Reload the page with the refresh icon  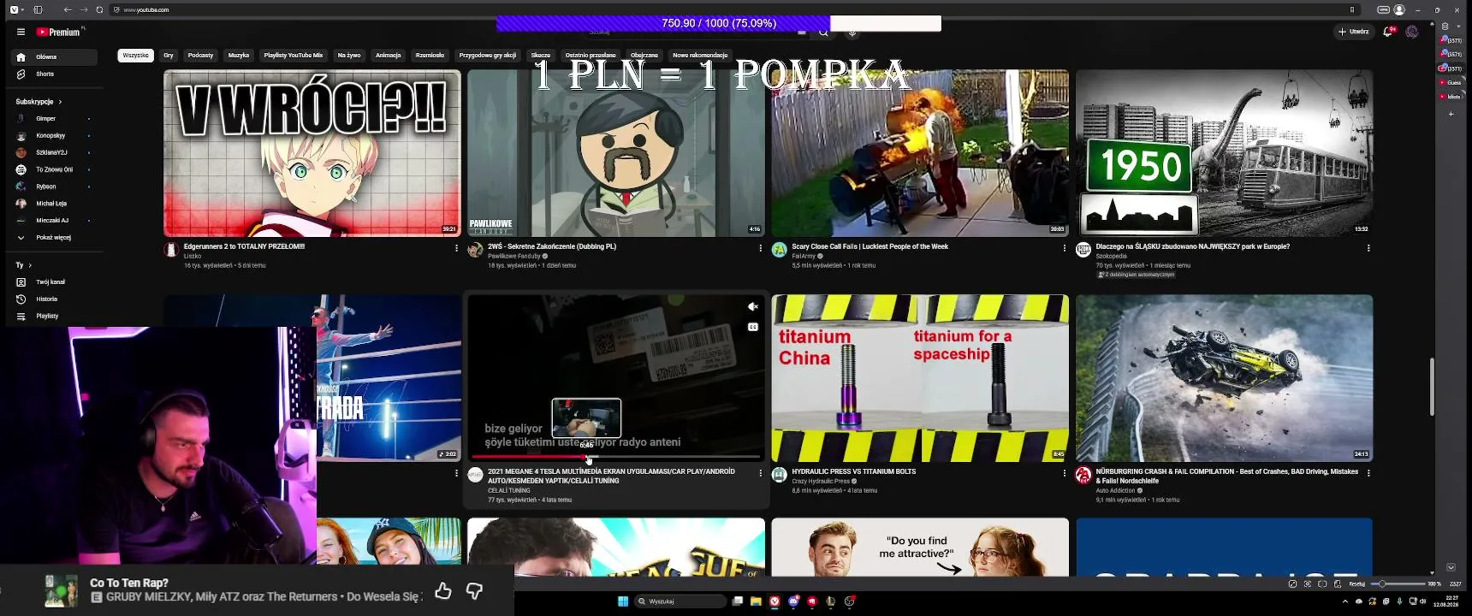[99, 9]
